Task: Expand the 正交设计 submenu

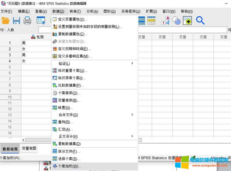Action: tap(68, 136)
